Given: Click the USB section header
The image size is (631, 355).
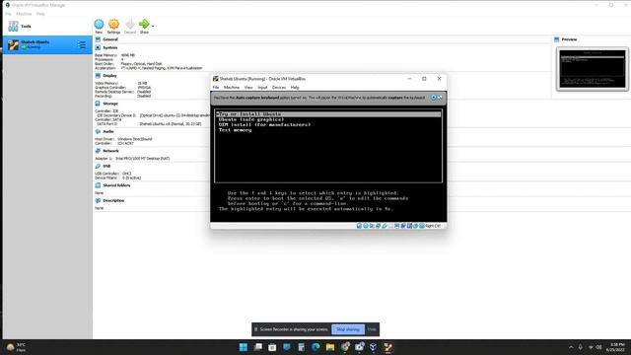Looking at the screenshot, I should pyautogui.click(x=106, y=166).
